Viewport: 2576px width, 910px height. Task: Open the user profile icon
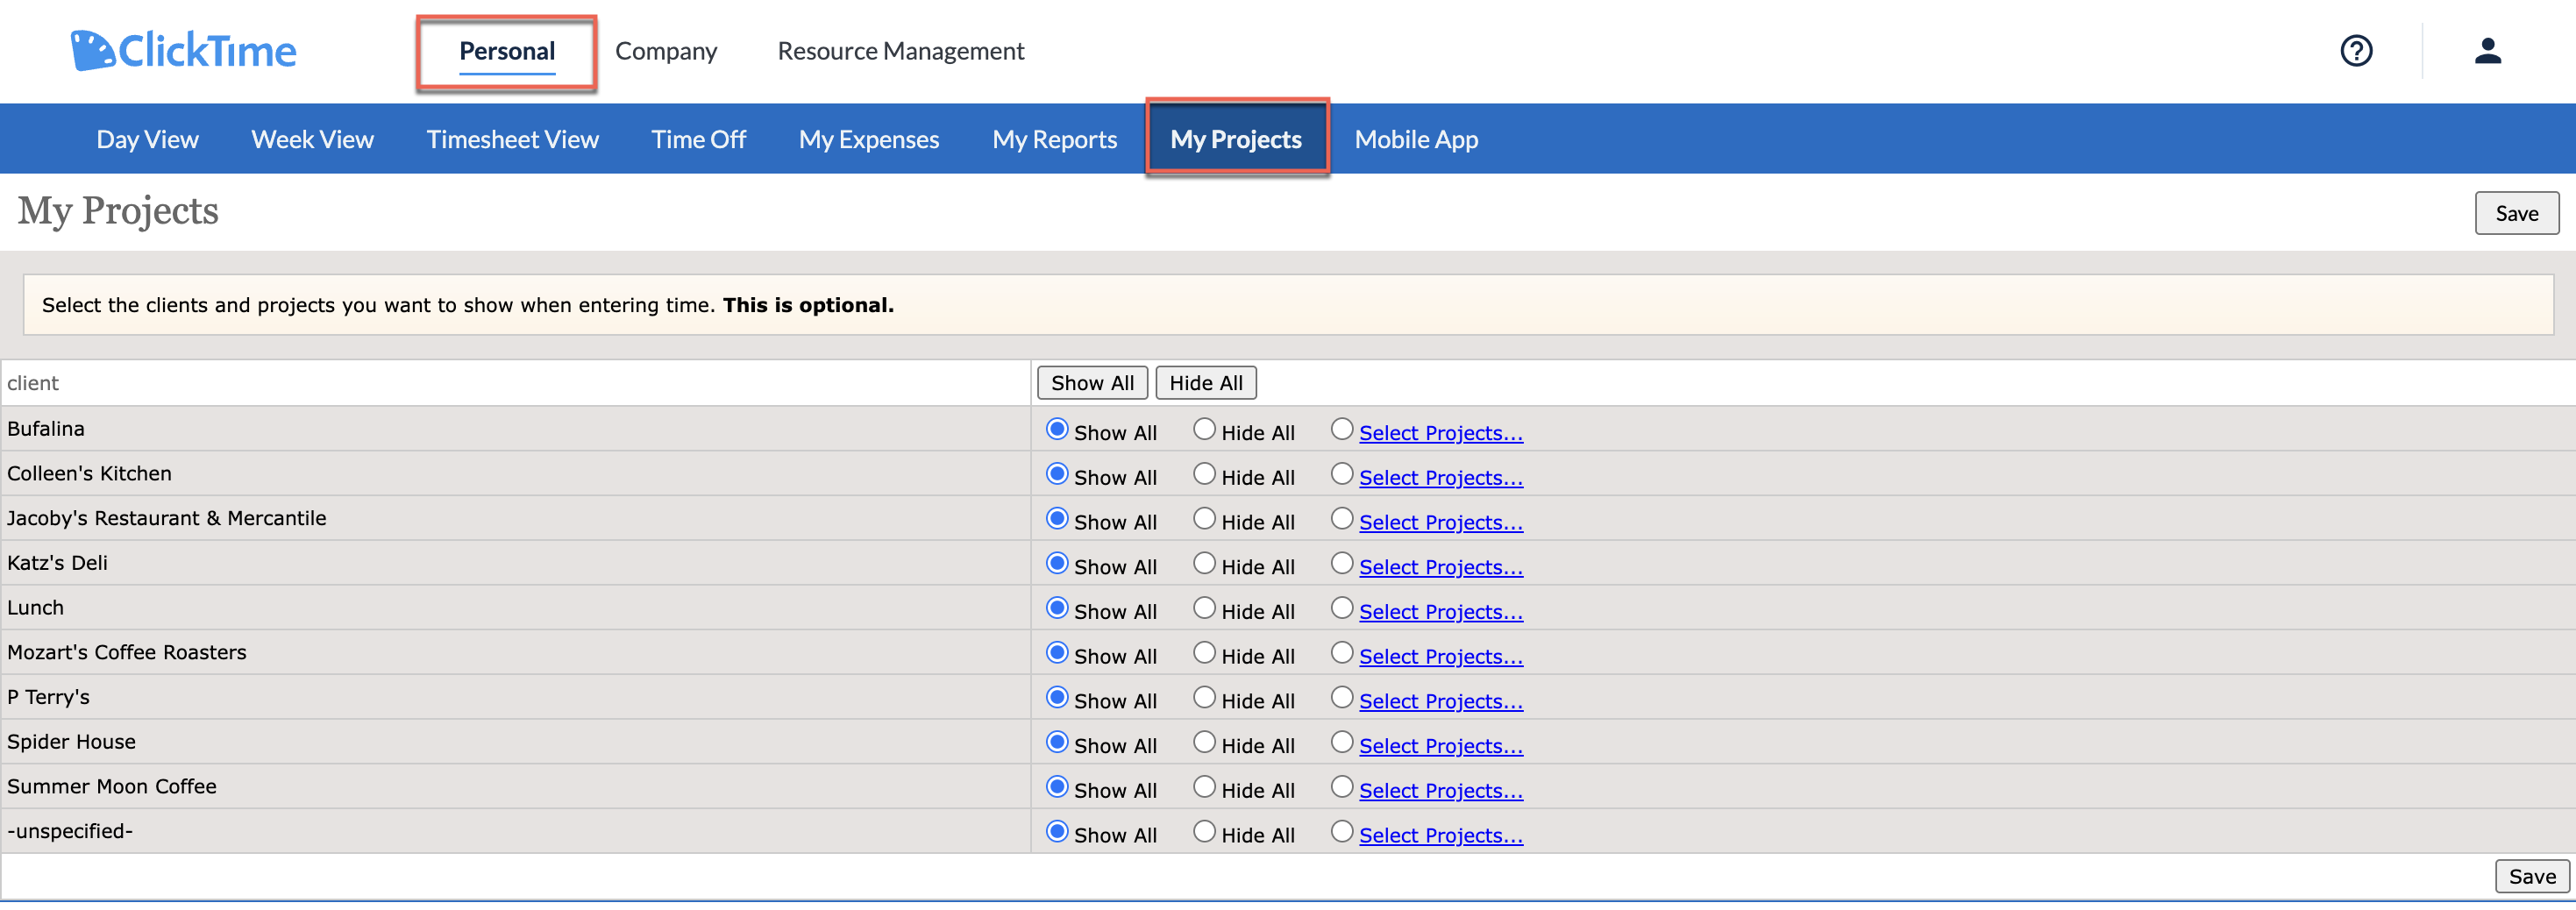(2487, 50)
